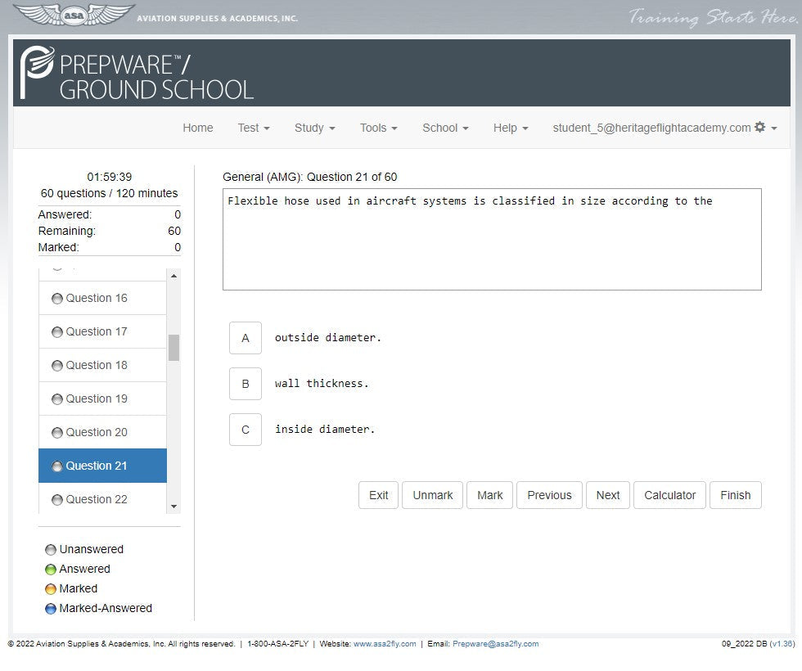
Task: Open the account settings gear icon
Action: point(760,128)
